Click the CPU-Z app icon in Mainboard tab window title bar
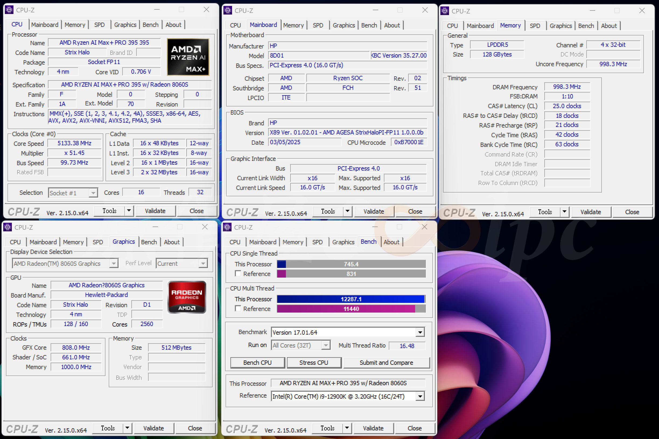Viewport: 659px width, 439px height. 227,10
